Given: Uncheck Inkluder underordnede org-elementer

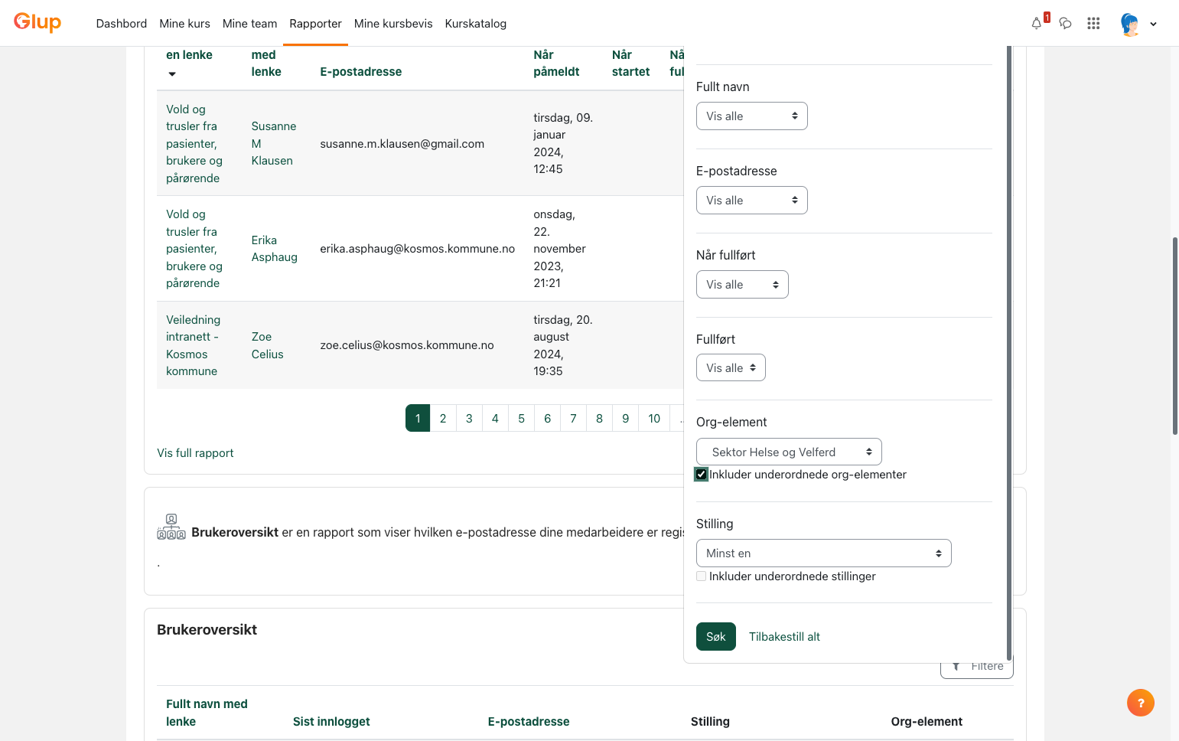Looking at the screenshot, I should coord(701,475).
